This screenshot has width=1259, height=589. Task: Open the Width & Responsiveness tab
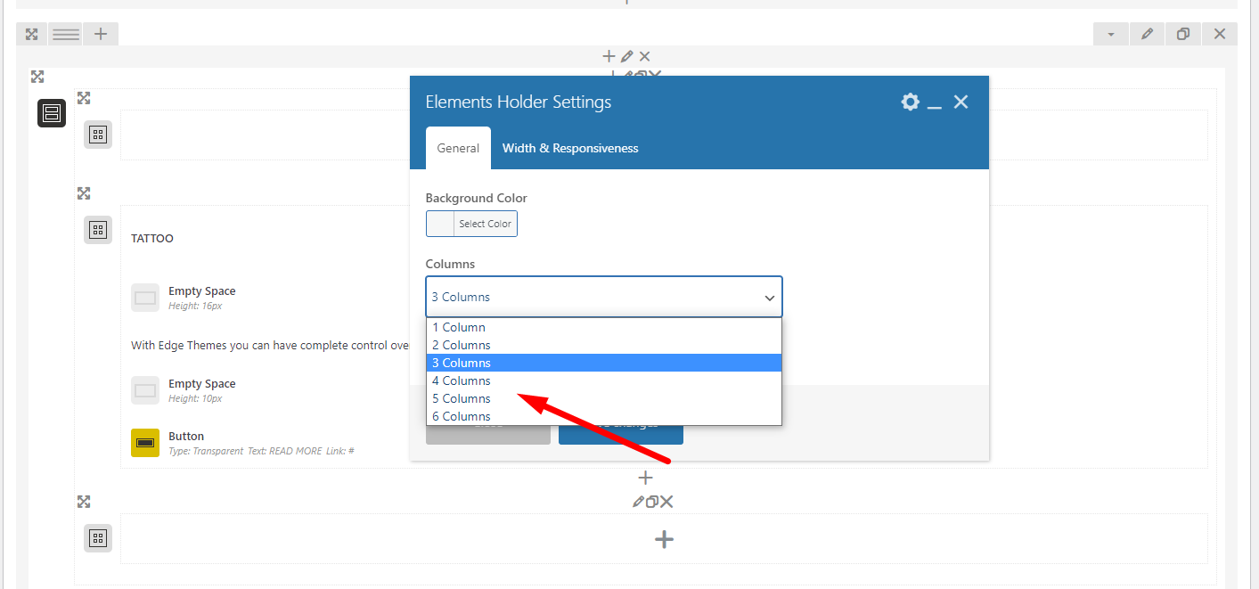(570, 148)
